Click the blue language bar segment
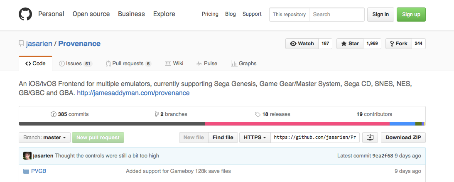The width and height of the screenshot is (454, 182). pos(402,124)
